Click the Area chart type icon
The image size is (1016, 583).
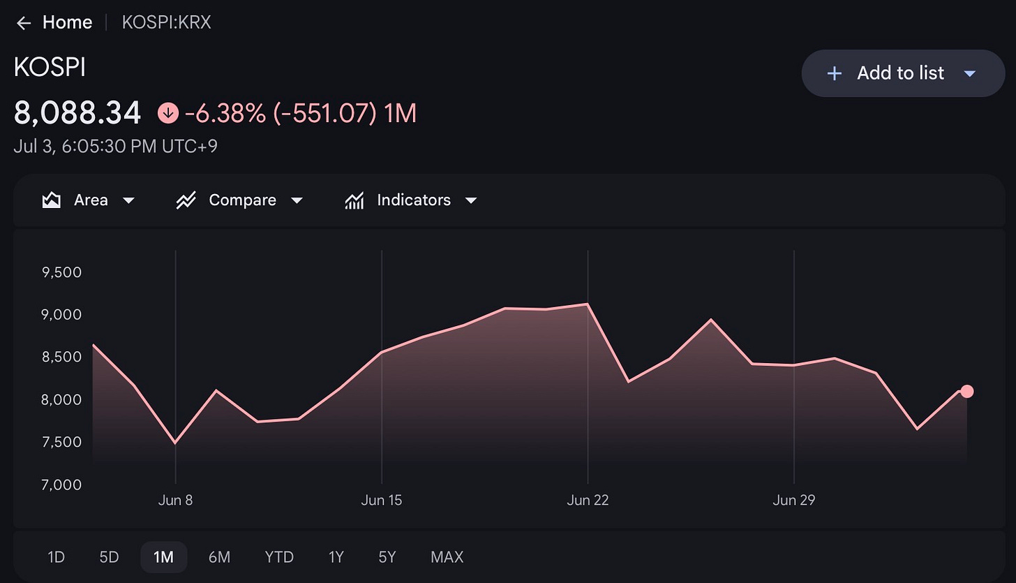click(51, 200)
